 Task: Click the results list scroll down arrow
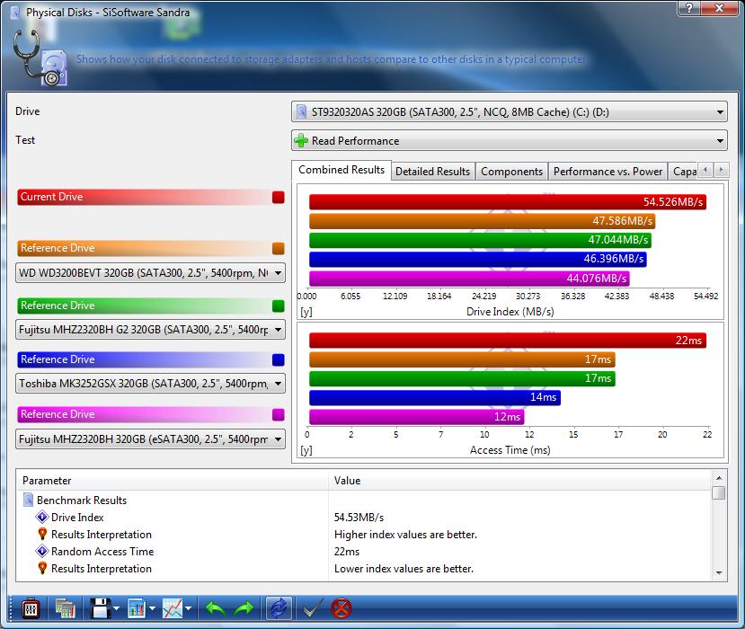pos(719,573)
